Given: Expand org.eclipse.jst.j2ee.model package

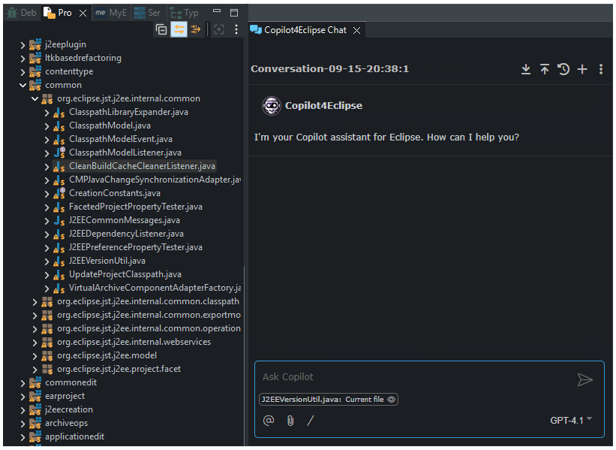Looking at the screenshot, I should tap(35, 356).
